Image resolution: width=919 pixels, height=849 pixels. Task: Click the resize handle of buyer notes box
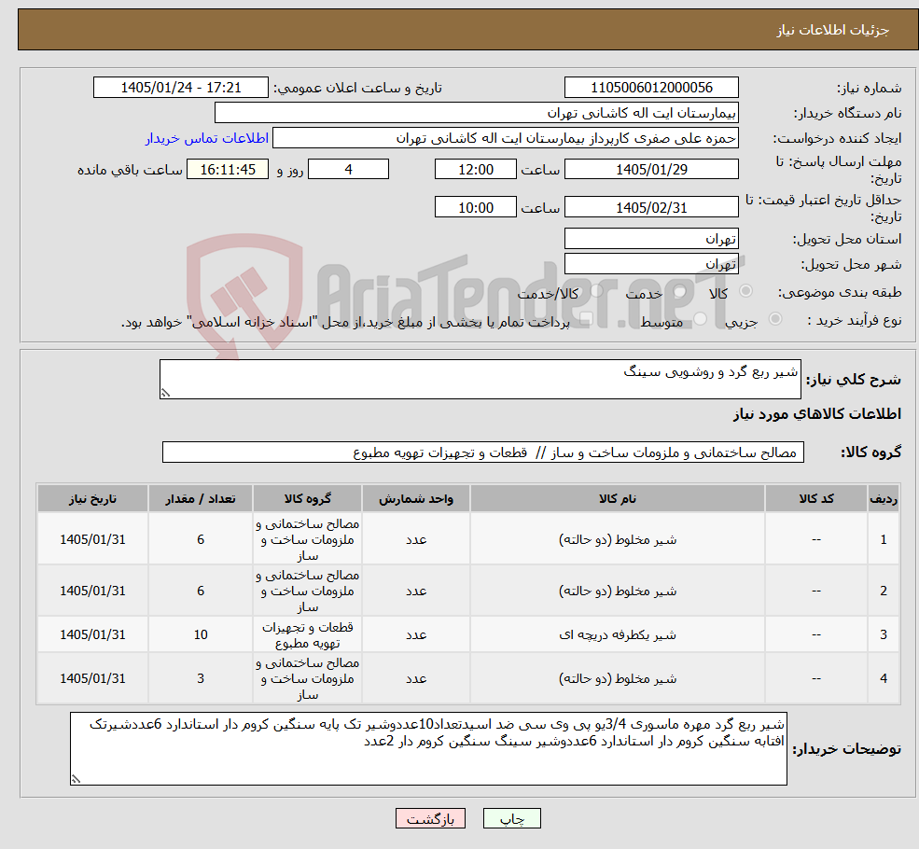coord(76,779)
